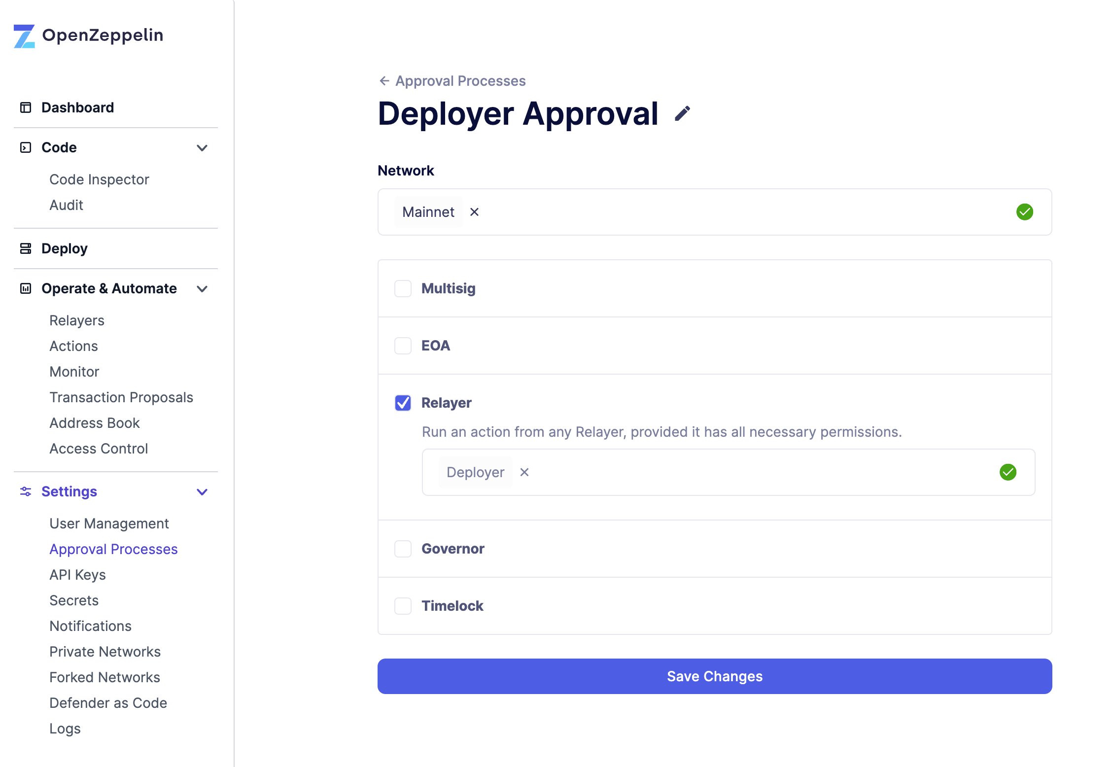
Task: Enable the Multisig checkbox
Action: pyautogui.click(x=402, y=288)
